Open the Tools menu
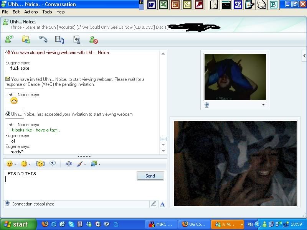Viewport: 307px width, 230px height. click(47, 12)
